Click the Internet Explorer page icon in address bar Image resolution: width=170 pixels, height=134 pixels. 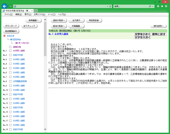[x=15, y=6]
